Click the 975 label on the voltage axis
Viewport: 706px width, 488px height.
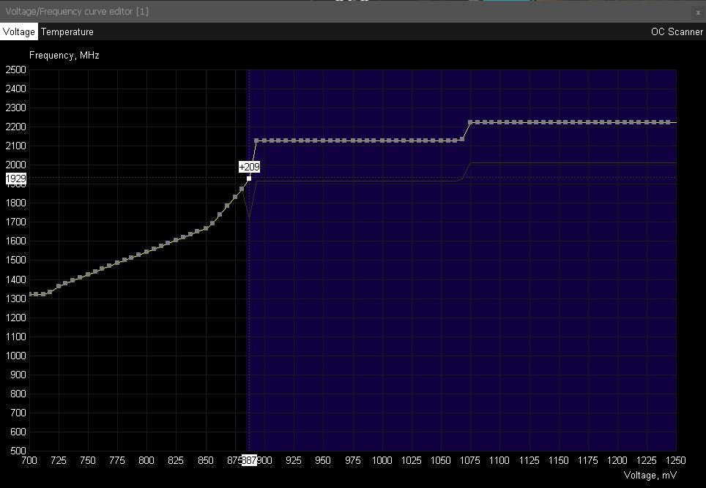352,460
